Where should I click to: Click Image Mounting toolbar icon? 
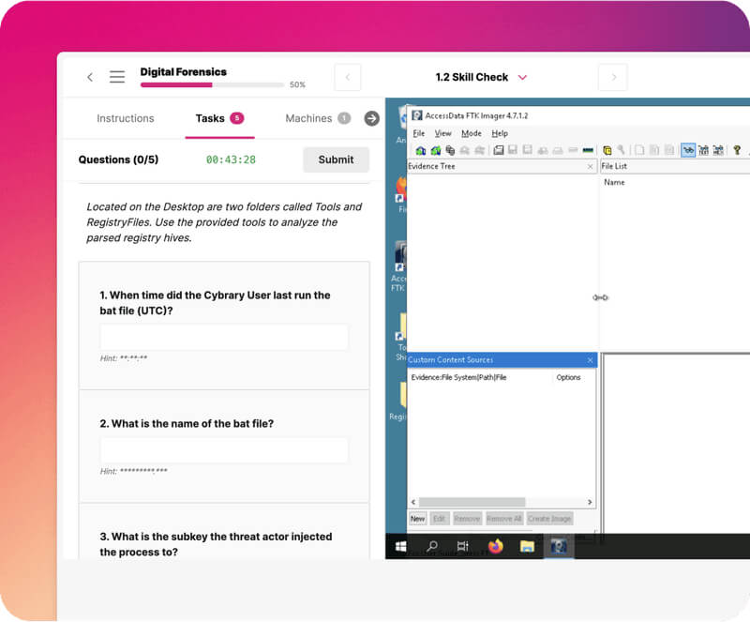[450, 150]
